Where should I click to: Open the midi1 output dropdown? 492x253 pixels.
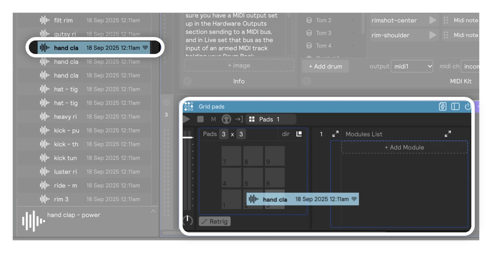pos(412,66)
